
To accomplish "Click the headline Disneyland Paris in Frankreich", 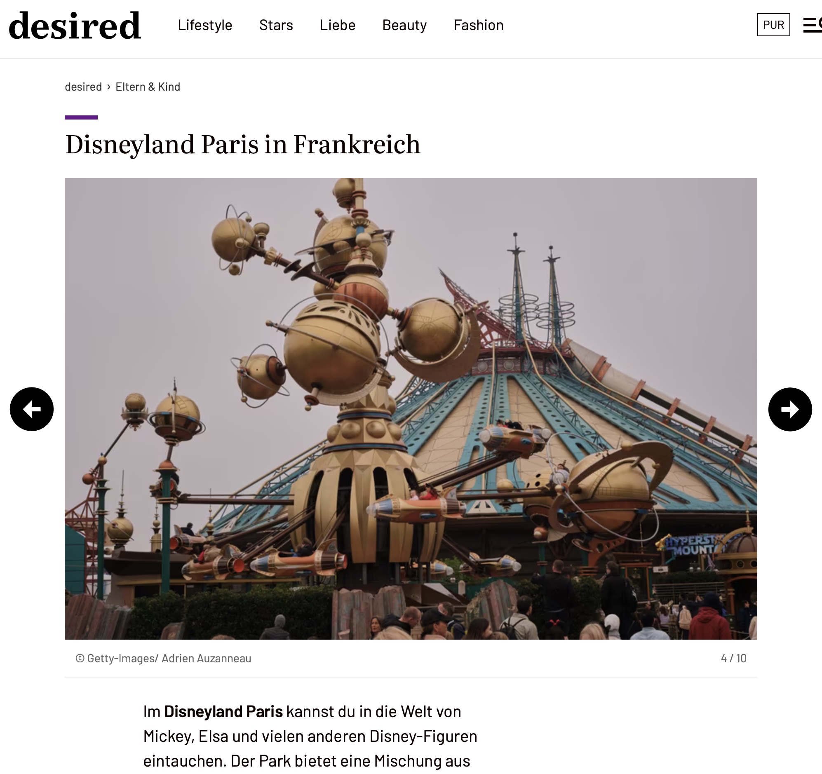I will [x=243, y=145].
